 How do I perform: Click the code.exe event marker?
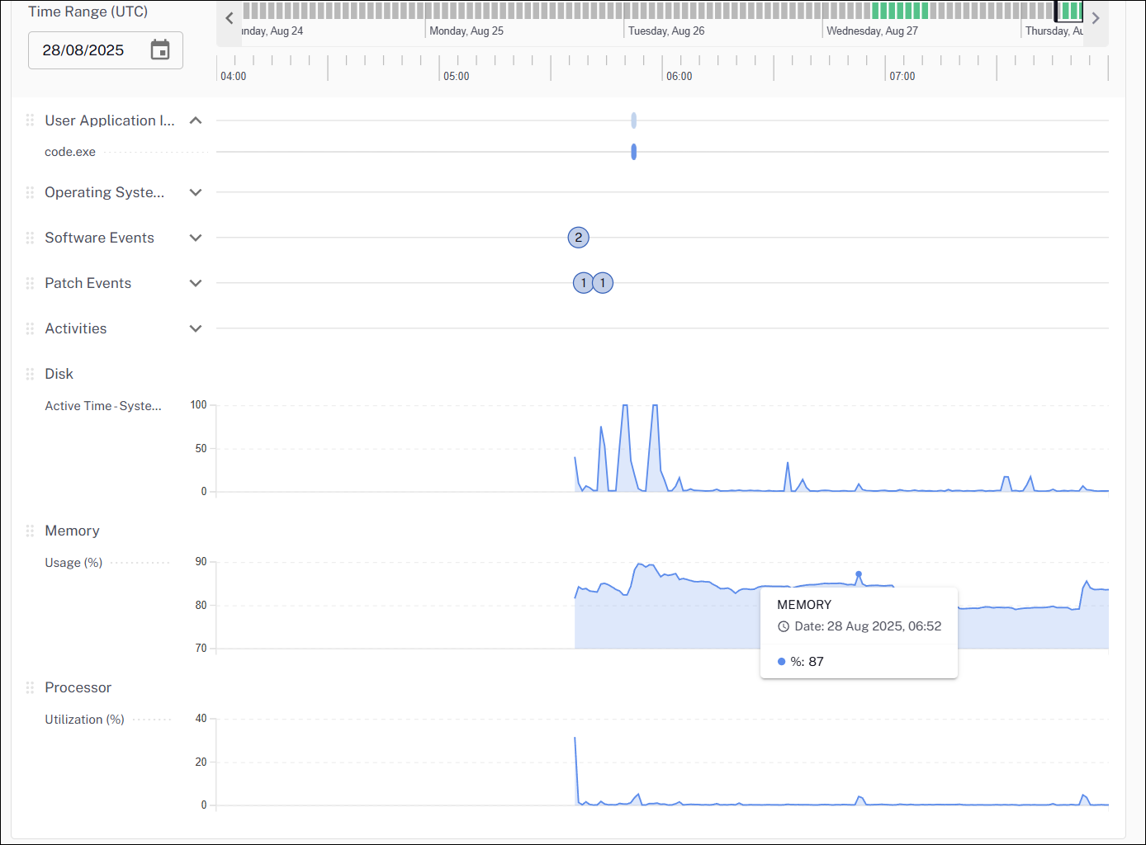point(633,152)
